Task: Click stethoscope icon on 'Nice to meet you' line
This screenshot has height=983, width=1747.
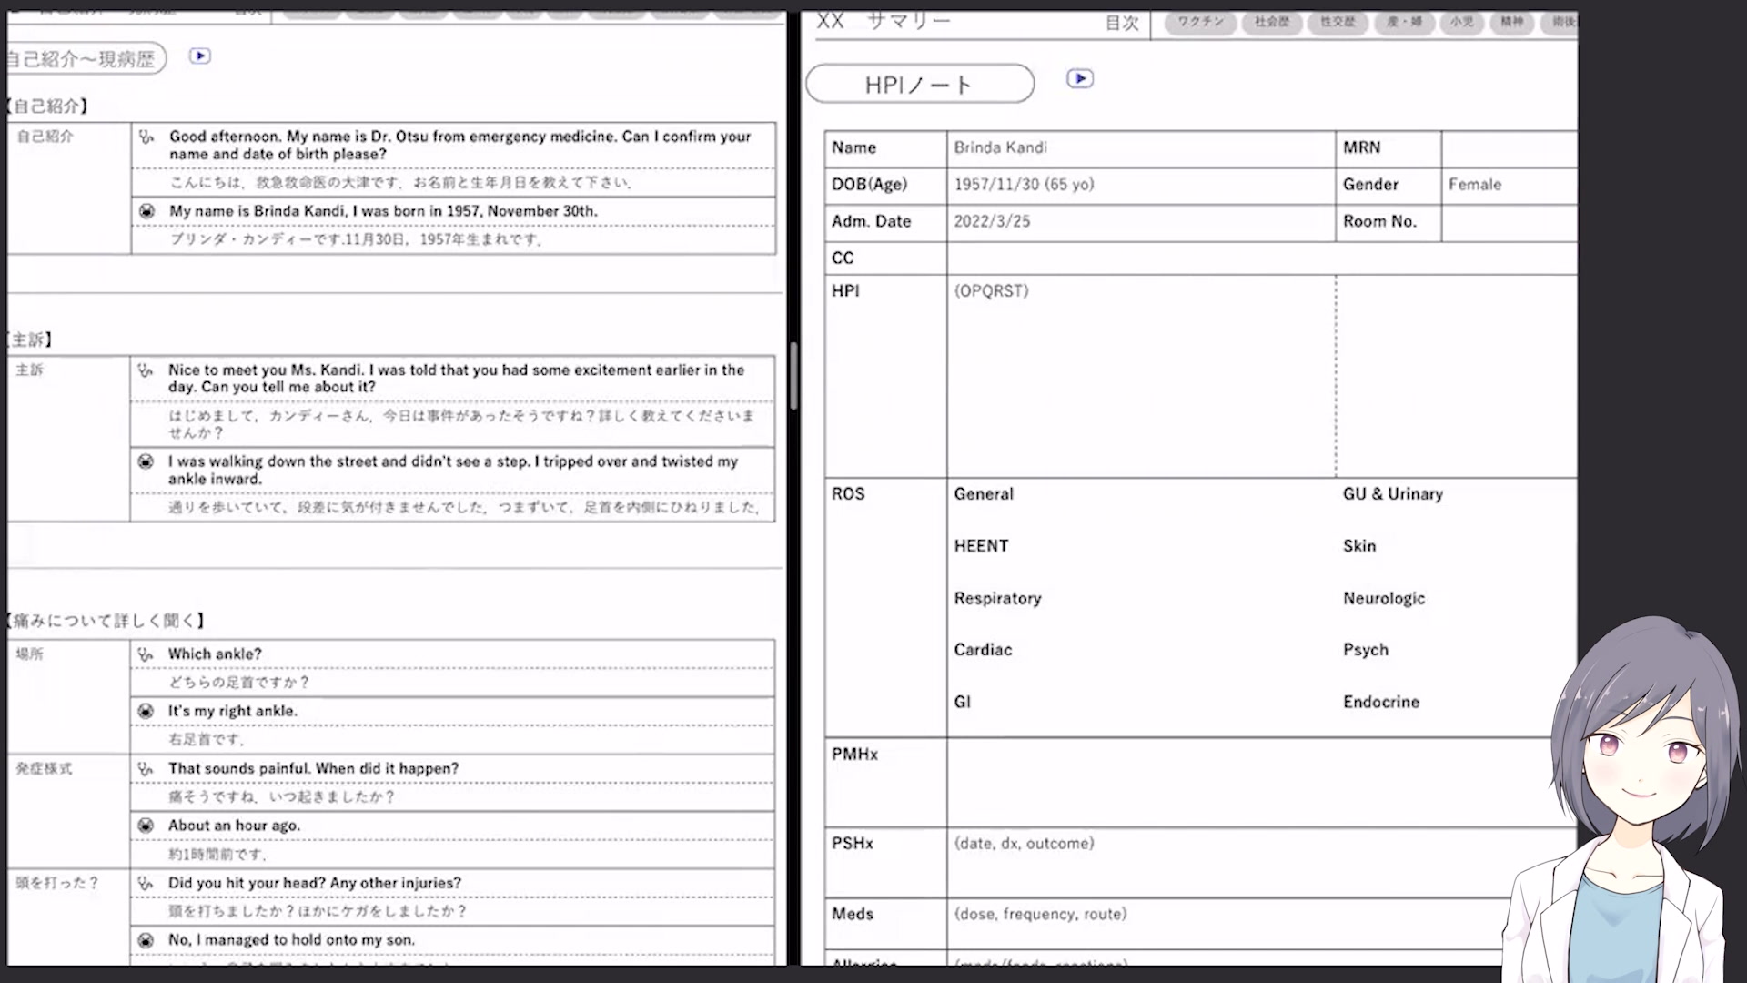Action: pyautogui.click(x=145, y=370)
